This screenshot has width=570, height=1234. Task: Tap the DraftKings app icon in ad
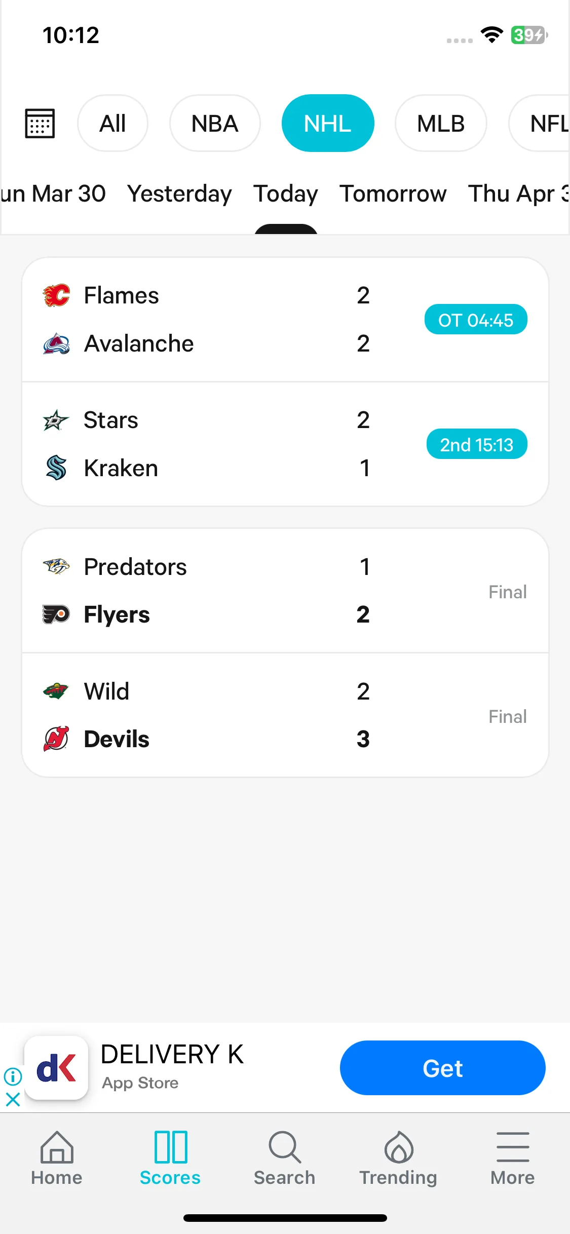[56, 1068]
